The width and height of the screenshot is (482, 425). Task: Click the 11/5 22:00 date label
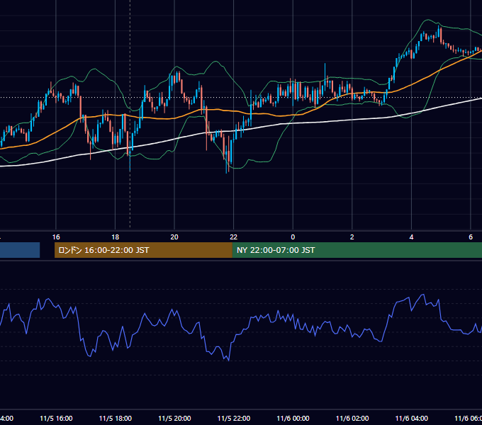click(234, 418)
